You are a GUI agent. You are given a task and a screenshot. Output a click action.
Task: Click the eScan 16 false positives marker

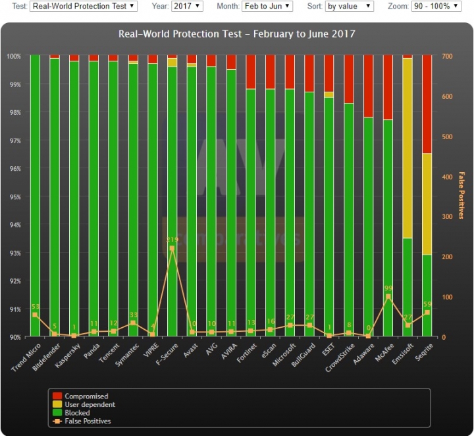[x=271, y=330]
